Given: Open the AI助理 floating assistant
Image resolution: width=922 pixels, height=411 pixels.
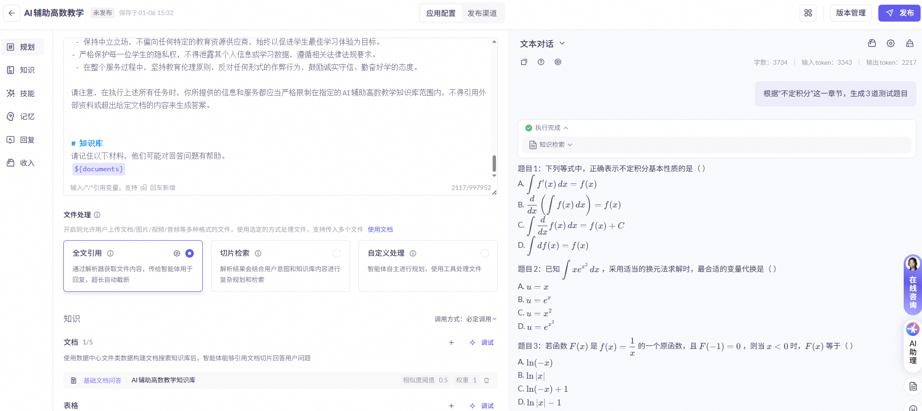Looking at the screenshot, I should click(913, 345).
